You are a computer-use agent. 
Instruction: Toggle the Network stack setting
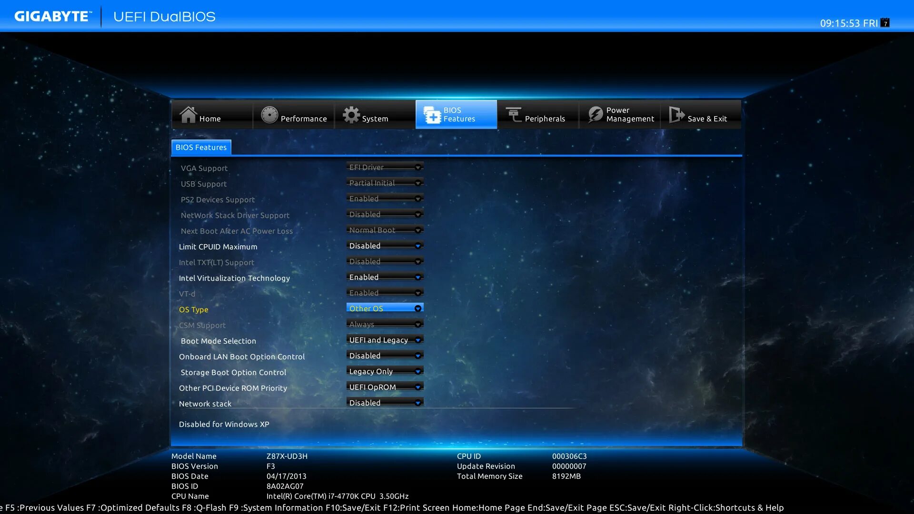(385, 403)
